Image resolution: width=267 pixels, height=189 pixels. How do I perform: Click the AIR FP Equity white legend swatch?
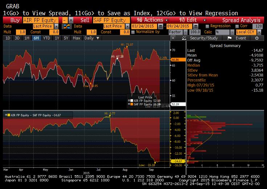coord(132,101)
